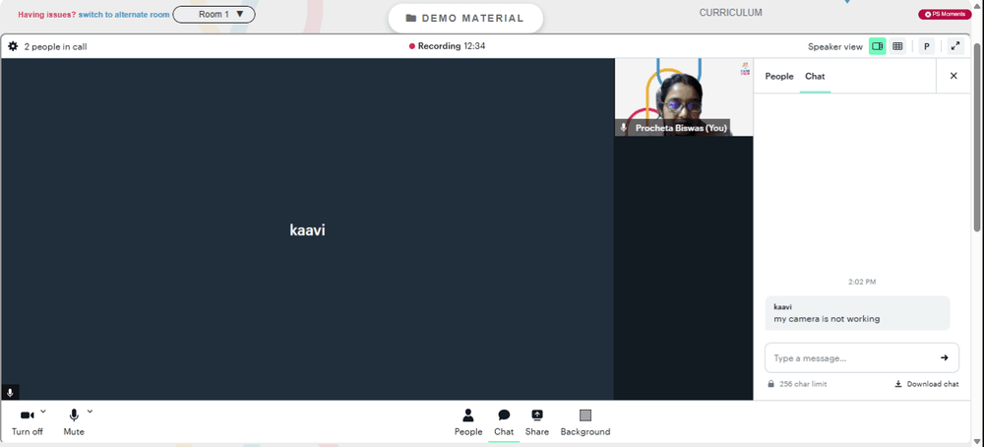Switch to the People tab in the side panel

(778, 76)
